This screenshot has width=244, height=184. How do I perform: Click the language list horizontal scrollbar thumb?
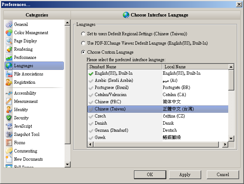point(156,144)
